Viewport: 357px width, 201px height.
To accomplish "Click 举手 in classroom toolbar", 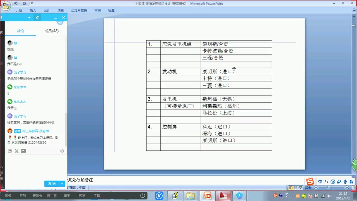I will click(x=67, y=196).
